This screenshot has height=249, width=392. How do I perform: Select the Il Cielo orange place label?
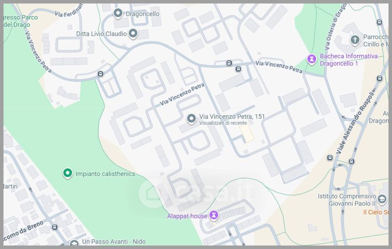click(x=376, y=212)
